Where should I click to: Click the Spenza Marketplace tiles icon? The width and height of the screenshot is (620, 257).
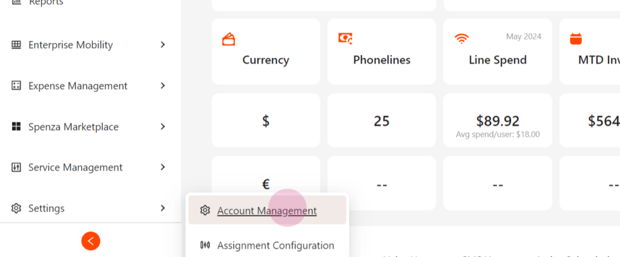coord(16,127)
